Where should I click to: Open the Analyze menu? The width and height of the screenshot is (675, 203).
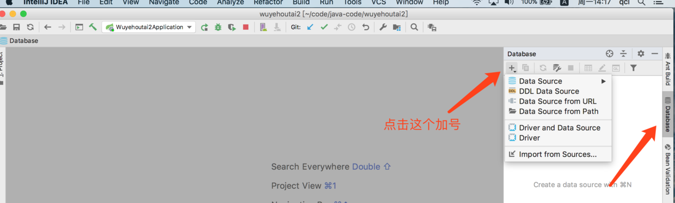[x=230, y=2]
